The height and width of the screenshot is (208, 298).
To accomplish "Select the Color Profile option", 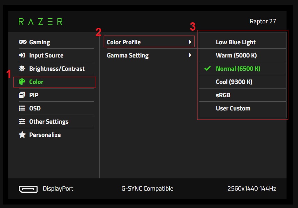I will [149, 41].
